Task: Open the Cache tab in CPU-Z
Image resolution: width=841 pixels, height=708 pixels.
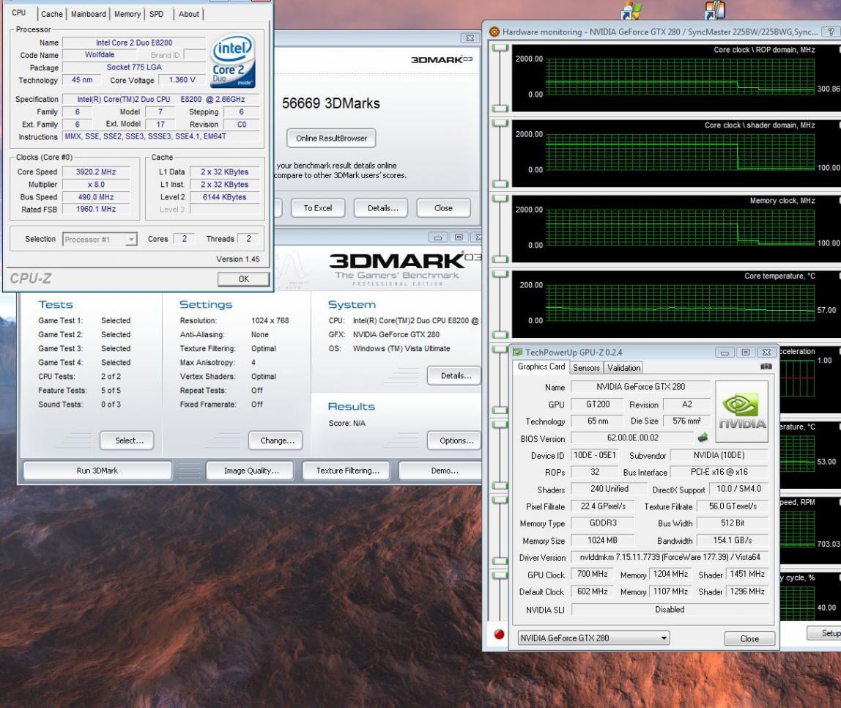Action: 52,14
